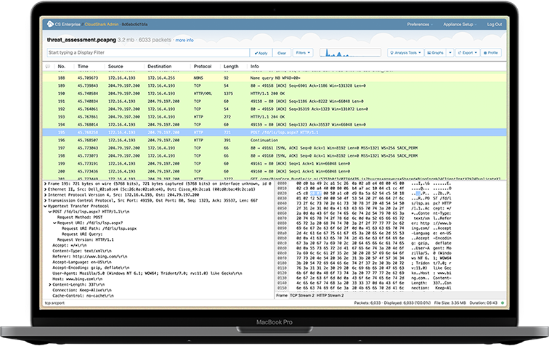The width and height of the screenshot is (549, 346).
Task: Click the Info column header
Action: [x=255, y=66]
